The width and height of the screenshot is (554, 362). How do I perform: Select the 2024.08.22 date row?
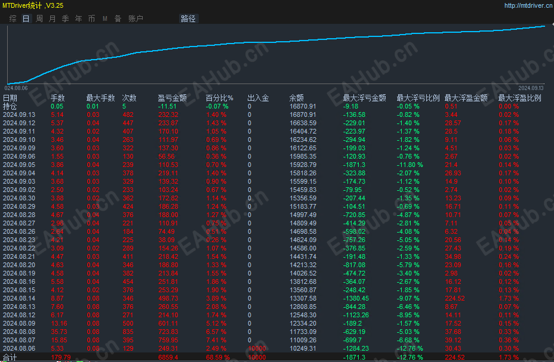277,248
